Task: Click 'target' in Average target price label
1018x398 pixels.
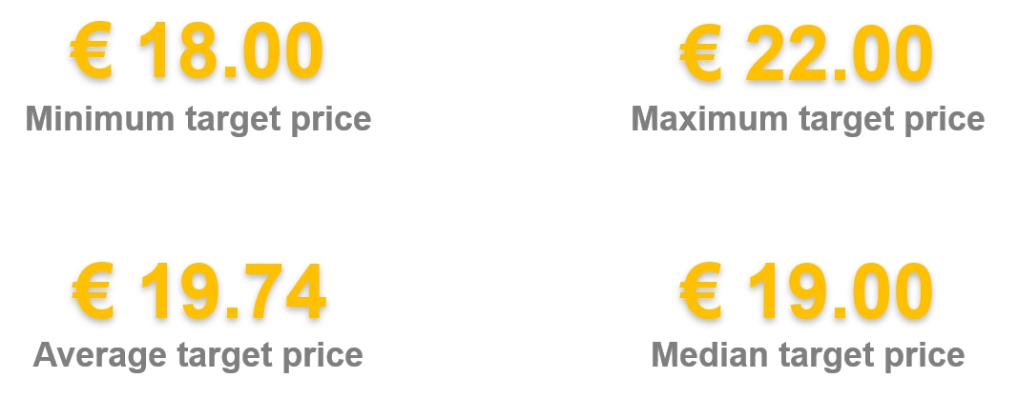Action: [x=224, y=357]
